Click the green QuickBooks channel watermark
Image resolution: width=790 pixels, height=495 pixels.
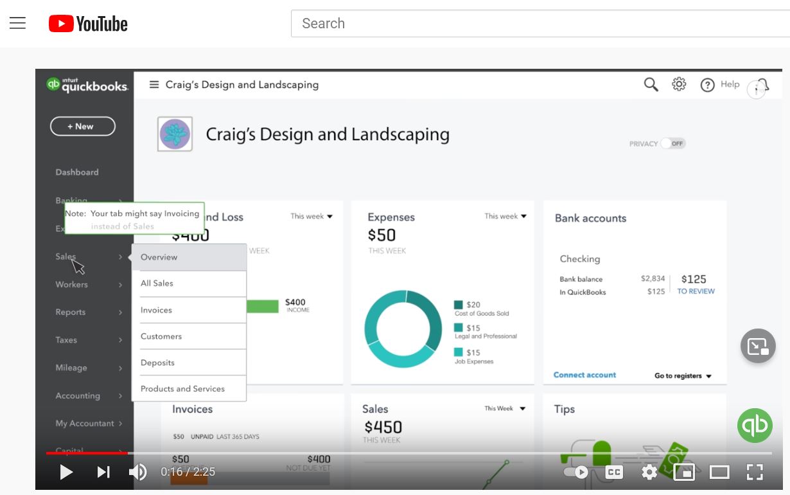[x=755, y=425]
